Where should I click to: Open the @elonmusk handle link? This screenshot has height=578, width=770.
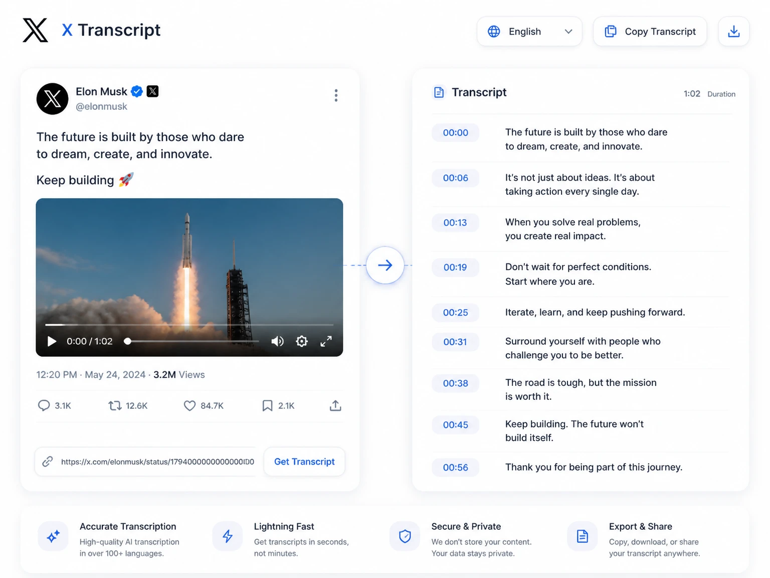point(101,106)
